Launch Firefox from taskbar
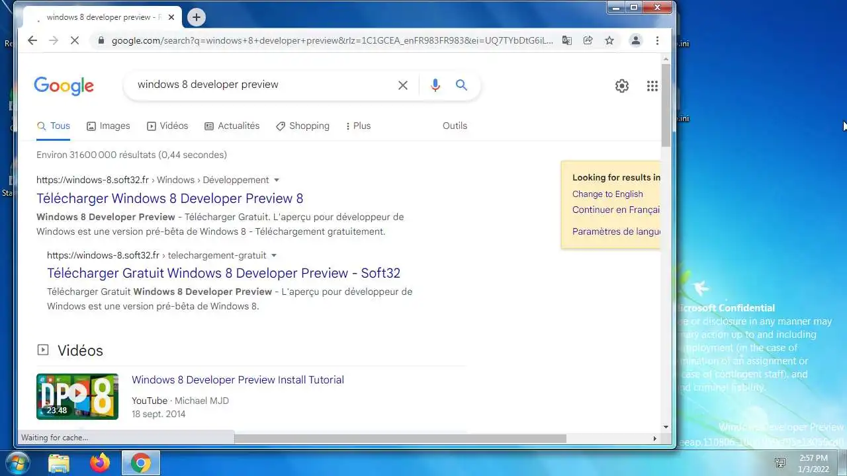This screenshot has height=476, width=847. pos(100,463)
